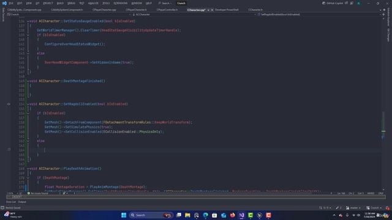This screenshot has height=220, width=392.
Task: Open the Build menu
Action: point(60,3)
